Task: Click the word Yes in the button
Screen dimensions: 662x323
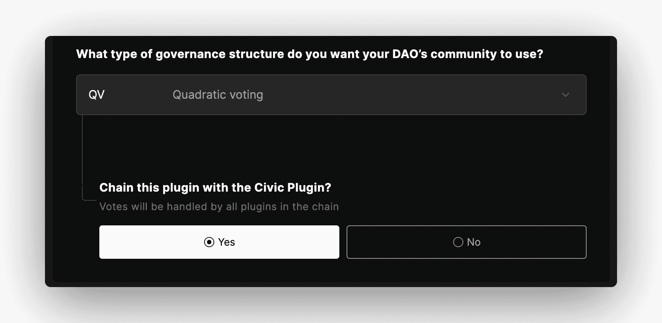Action: 227,242
